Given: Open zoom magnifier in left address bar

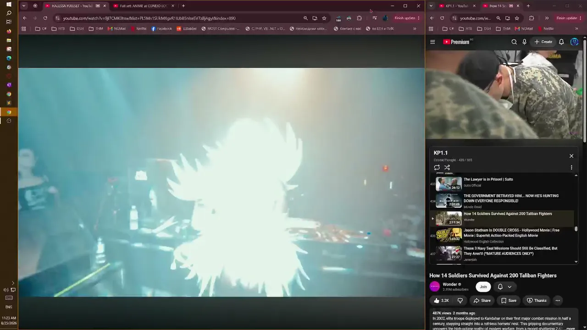Looking at the screenshot, I should click(x=305, y=18).
